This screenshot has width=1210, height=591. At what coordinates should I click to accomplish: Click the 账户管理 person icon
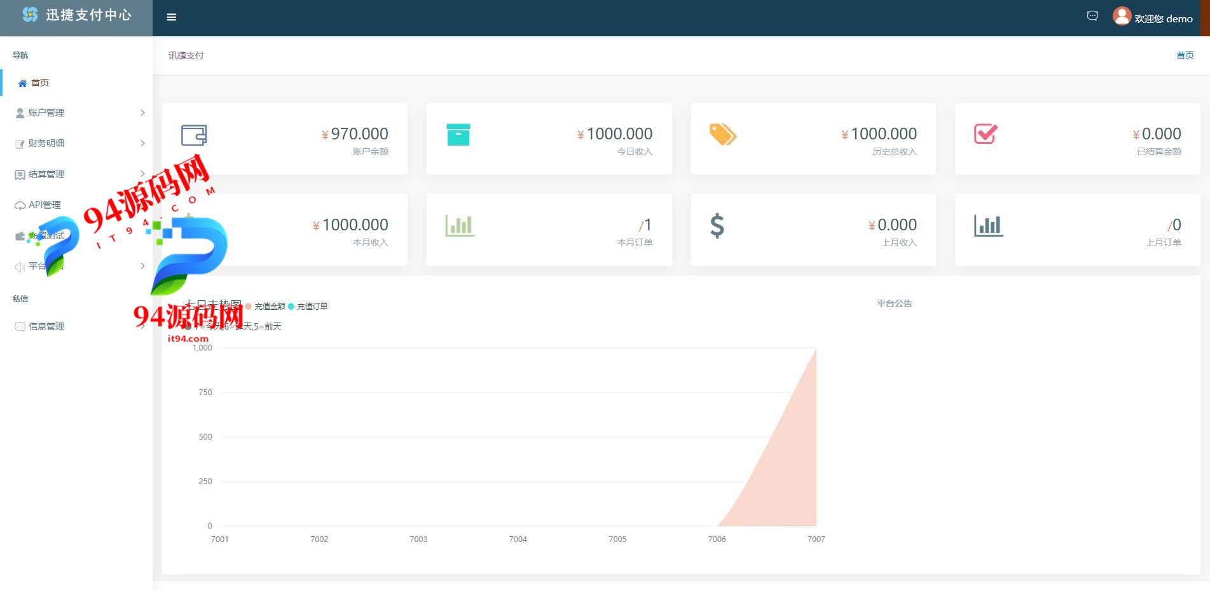pos(20,113)
